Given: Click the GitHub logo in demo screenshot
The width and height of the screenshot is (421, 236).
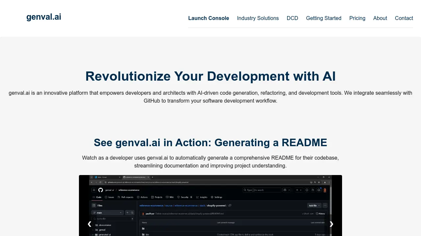Looking at the screenshot, I should tap(101, 190).
